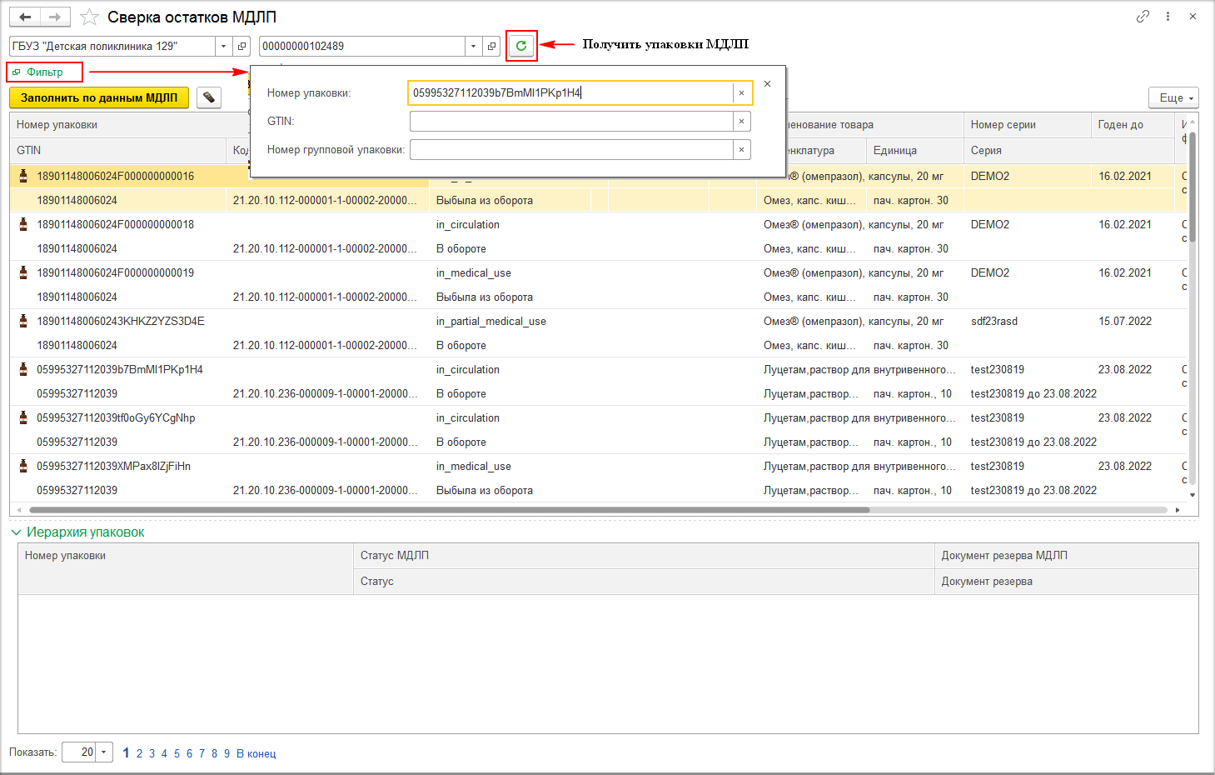The height and width of the screenshot is (775, 1215).
Task: Click bottle icon of row 05995327112039tf0oGy6YCgNhp
Action: click(23, 417)
